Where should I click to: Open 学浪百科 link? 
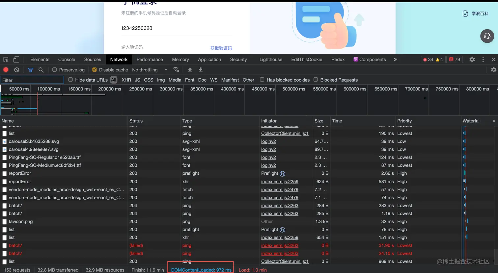(x=476, y=13)
